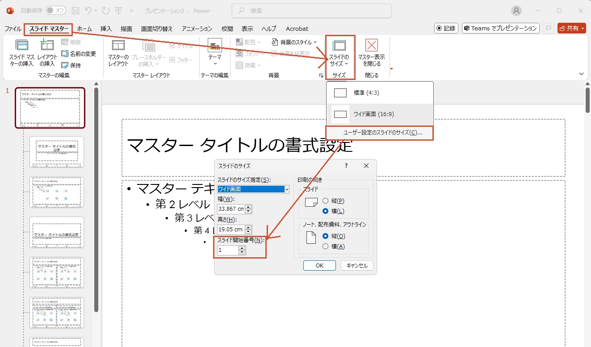Open slide size preset combo box
Viewport: 591px width, 347px height.
click(253, 189)
